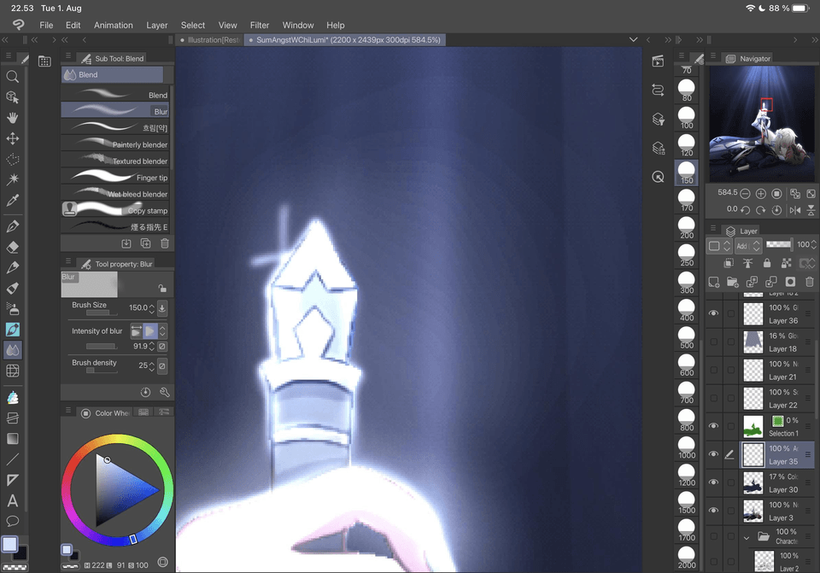Hide Layer 30 visibility eye

(714, 482)
